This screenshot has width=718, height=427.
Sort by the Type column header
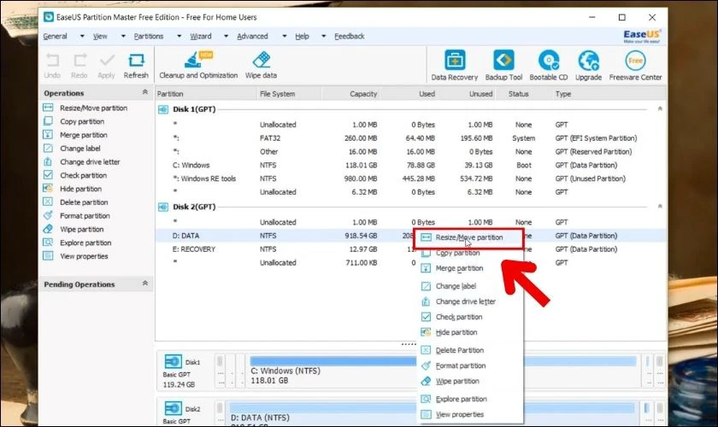(x=563, y=94)
